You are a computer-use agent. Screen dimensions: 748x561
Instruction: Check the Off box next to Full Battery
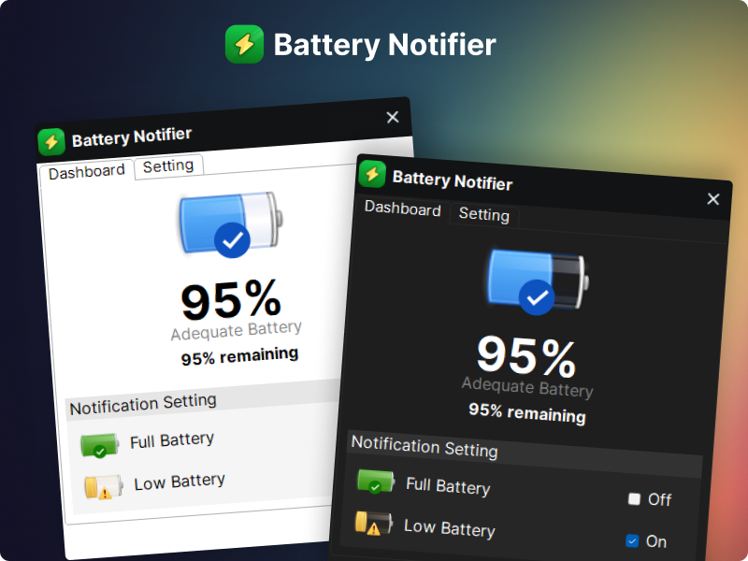click(x=634, y=499)
